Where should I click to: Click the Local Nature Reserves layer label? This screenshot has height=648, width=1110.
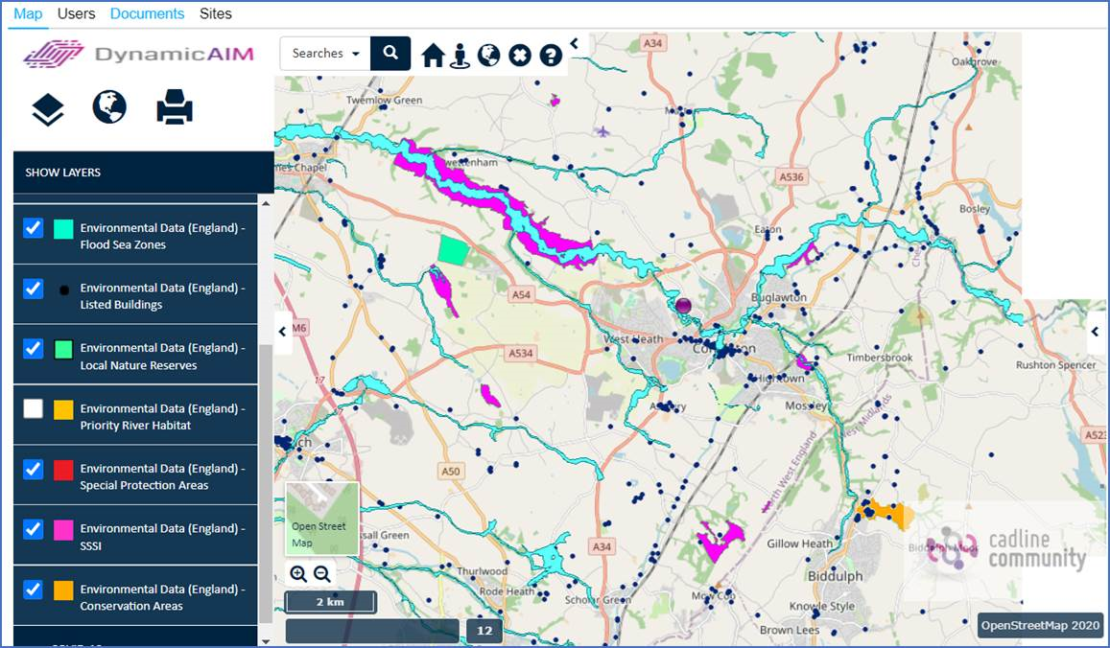(162, 357)
